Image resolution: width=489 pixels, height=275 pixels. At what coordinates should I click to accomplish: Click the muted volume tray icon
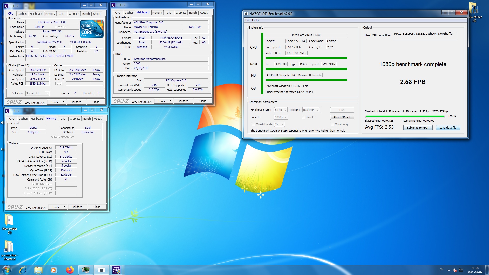455,270
